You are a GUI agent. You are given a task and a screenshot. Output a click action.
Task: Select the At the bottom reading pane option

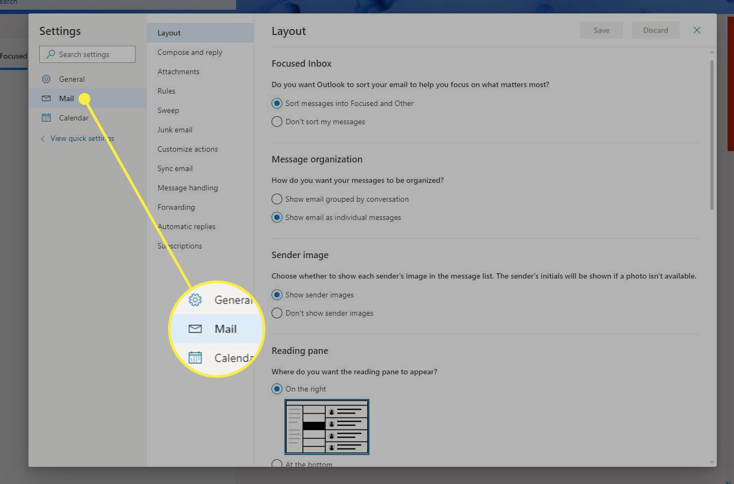pyautogui.click(x=277, y=464)
